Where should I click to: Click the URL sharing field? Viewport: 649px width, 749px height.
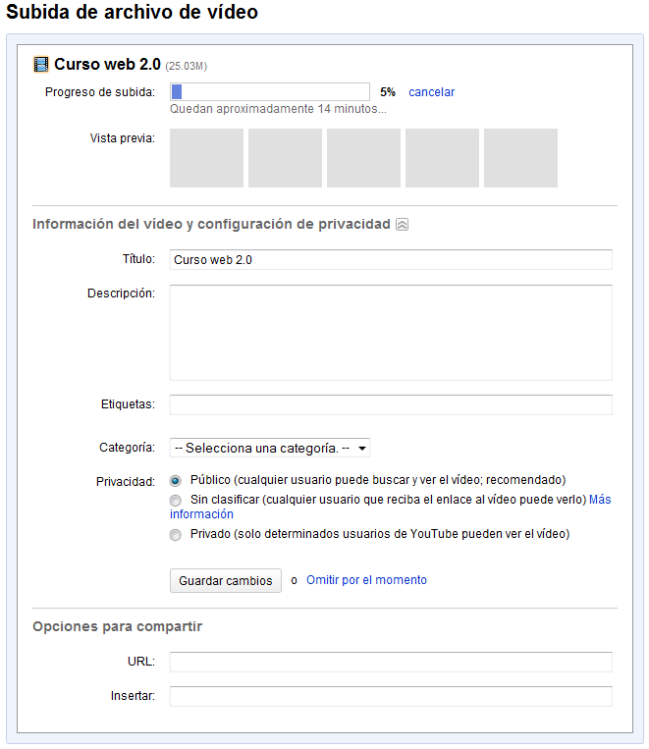[391, 662]
